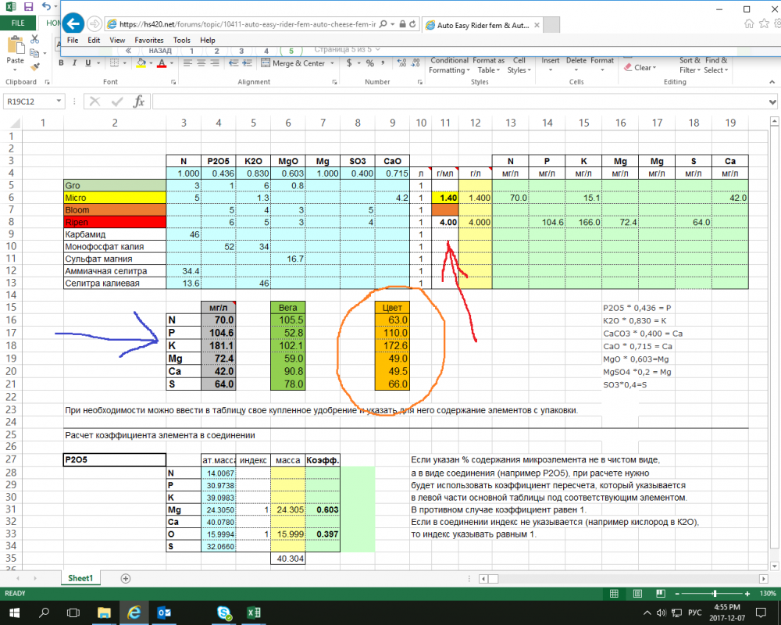The image size is (781, 625).
Task: Apply Underline formatting from the ribbon
Action: click(88, 62)
